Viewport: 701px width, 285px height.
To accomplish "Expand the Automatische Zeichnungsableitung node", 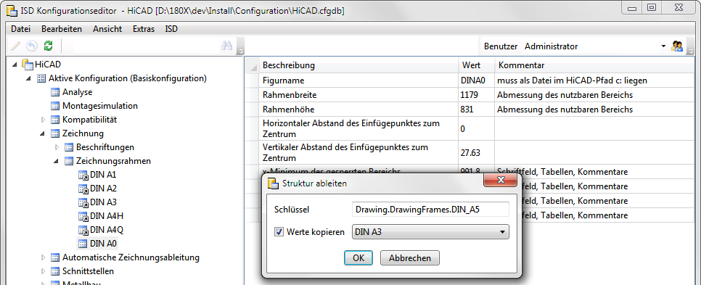I will point(43,257).
